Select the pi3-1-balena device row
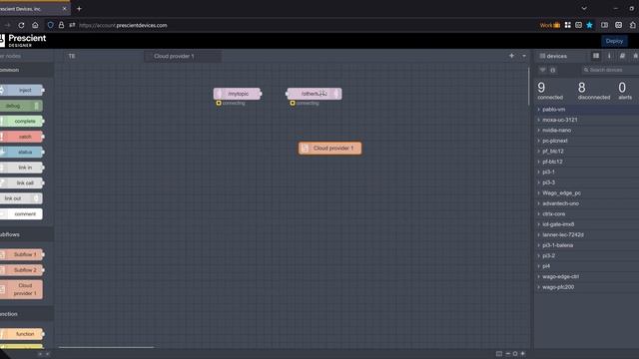This screenshot has width=639, height=359. click(x=587, y=245)
